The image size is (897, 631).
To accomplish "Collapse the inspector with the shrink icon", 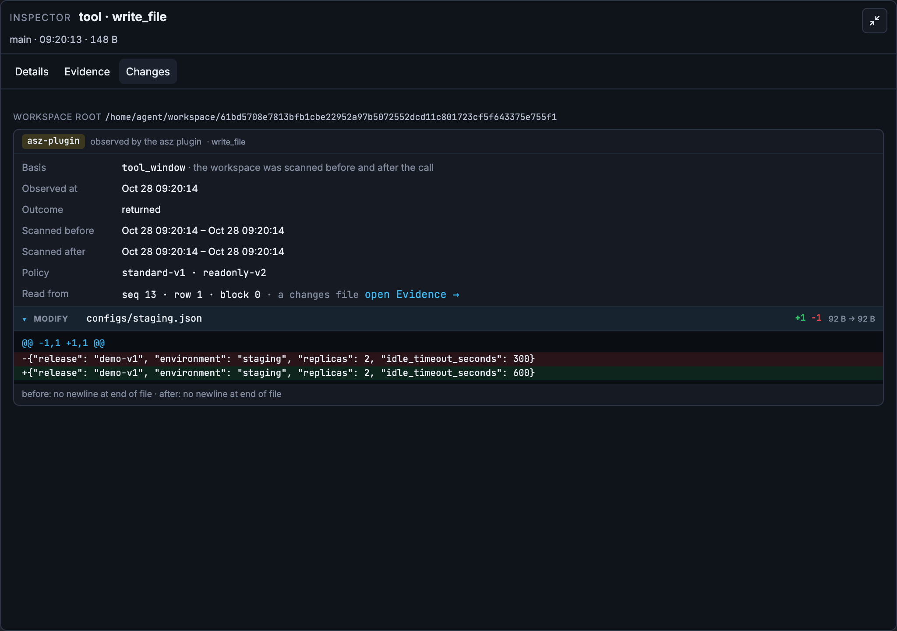I will coord(874,21).
